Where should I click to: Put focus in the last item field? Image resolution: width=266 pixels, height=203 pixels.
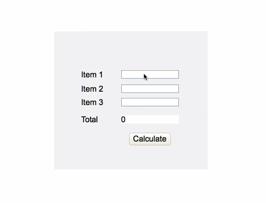click(x=150, y=102)
